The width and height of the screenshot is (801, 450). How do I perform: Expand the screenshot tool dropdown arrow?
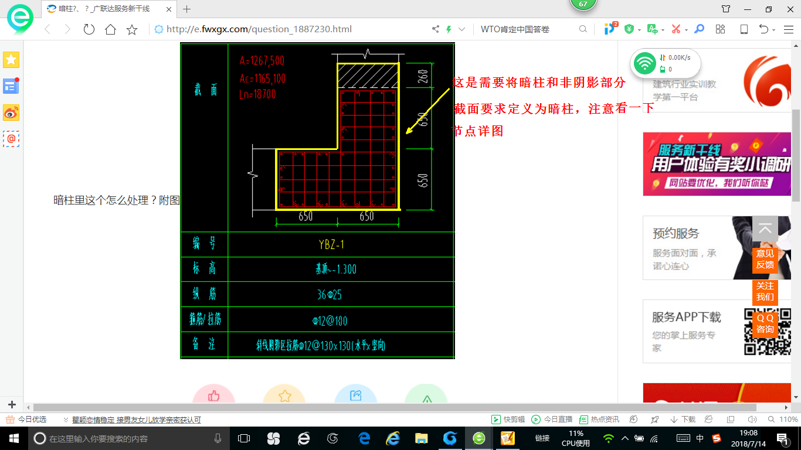pyautogui.click(x=686, y=30)
